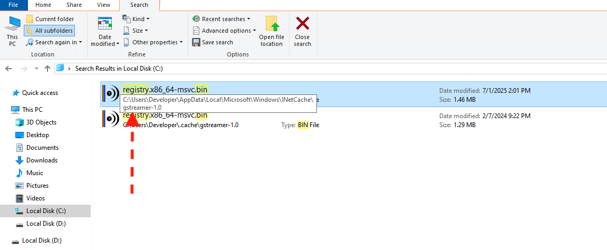Open the Date modified filter dropdown
This screenshot has height=250, width=607.
click(x=105, y=40)
